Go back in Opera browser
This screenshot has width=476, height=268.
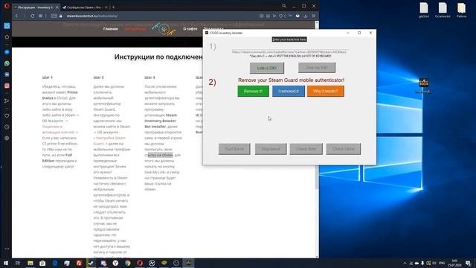(16, 16)
